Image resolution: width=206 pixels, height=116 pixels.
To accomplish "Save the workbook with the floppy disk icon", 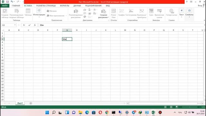I will [x=7, y=2].
